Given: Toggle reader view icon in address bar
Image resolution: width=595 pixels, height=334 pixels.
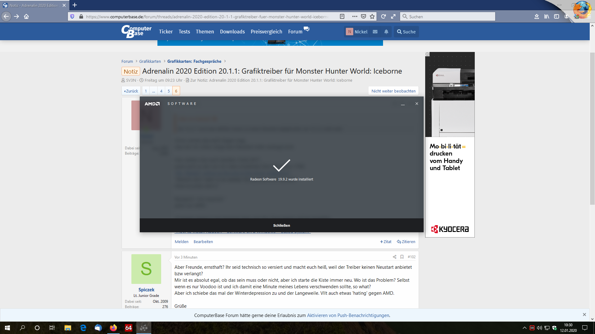Looking at the screenshot, I should [x=342, y=17].
